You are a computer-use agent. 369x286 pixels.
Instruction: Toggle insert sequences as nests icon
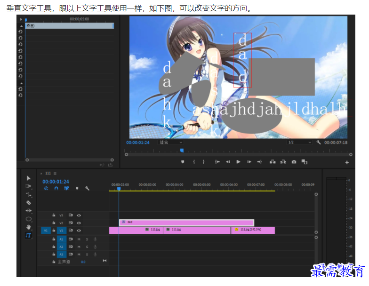pyautogui.click(x=46, y=188)
